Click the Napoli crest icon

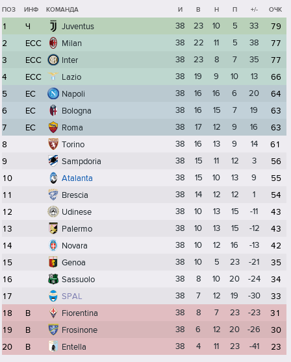(x=53, y=93)
